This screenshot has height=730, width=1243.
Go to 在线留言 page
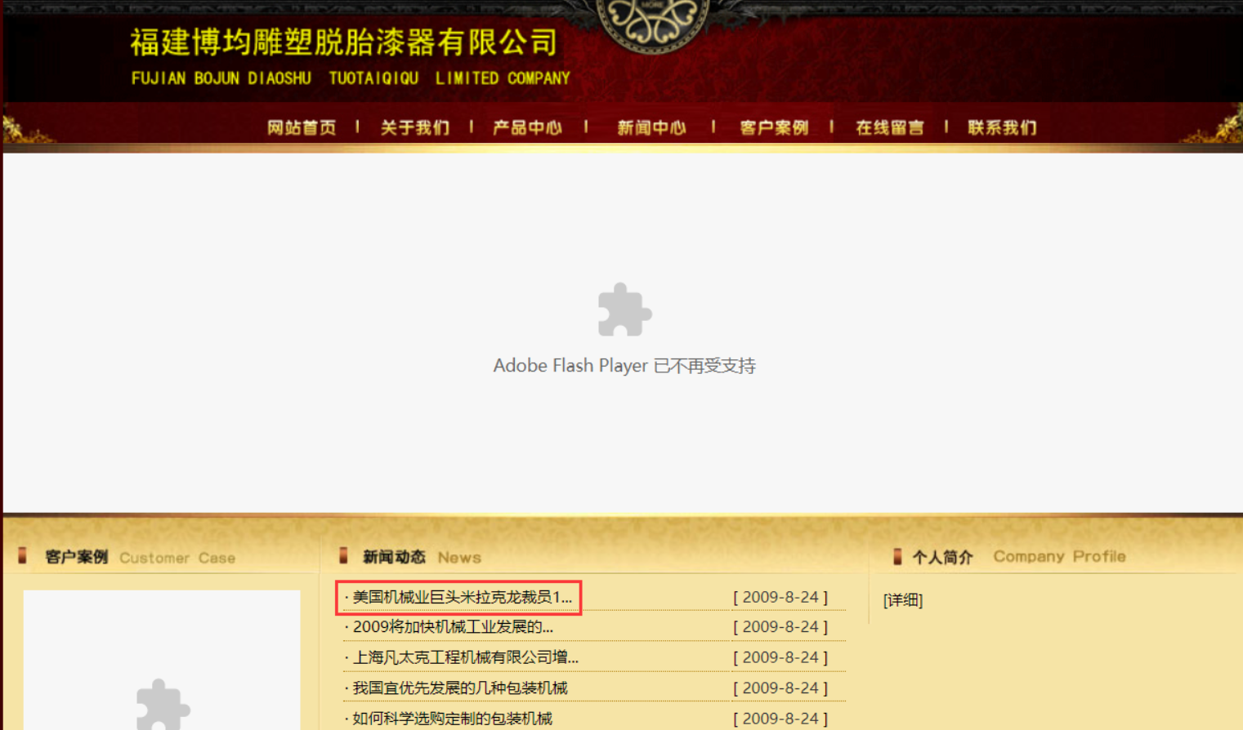pyautogui.click(x=890, y=127)
